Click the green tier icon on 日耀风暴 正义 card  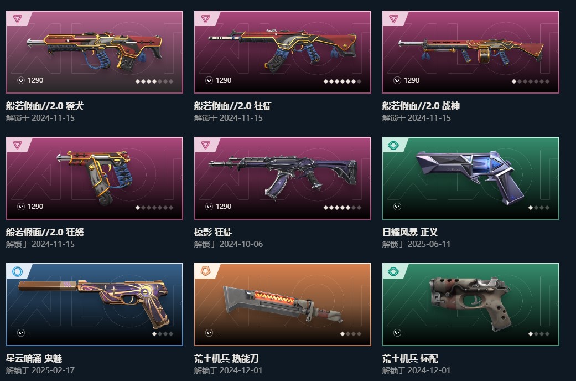tap(393, 145)
